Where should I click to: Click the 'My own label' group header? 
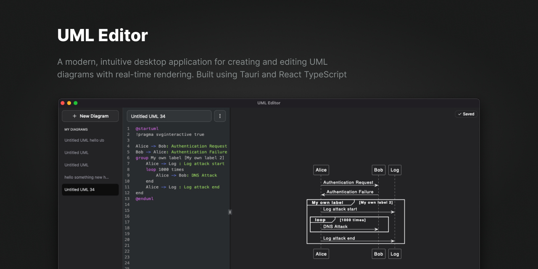pos(327,203)
